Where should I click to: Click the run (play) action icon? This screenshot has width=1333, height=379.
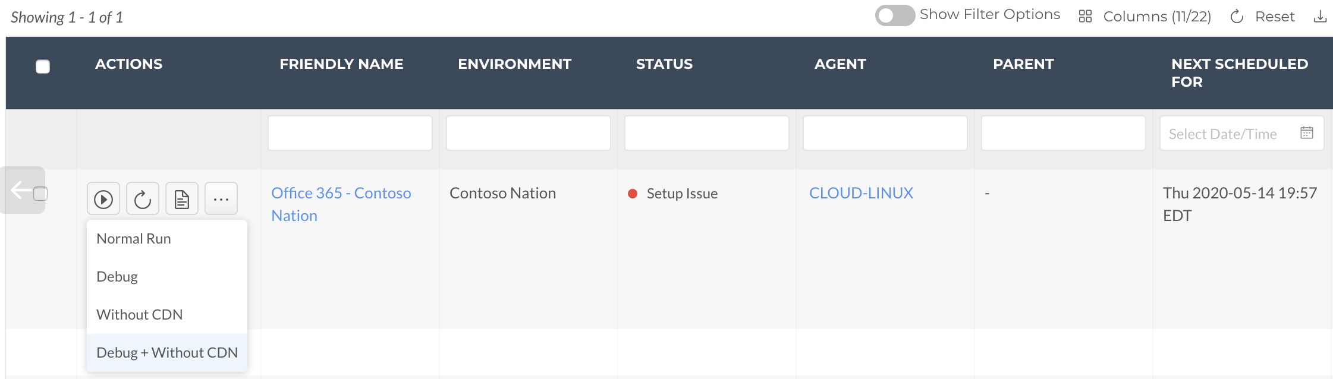[103, 198]
